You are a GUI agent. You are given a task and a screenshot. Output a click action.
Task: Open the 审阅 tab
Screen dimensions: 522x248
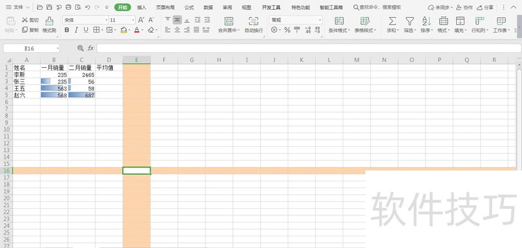tap(227, 7)
